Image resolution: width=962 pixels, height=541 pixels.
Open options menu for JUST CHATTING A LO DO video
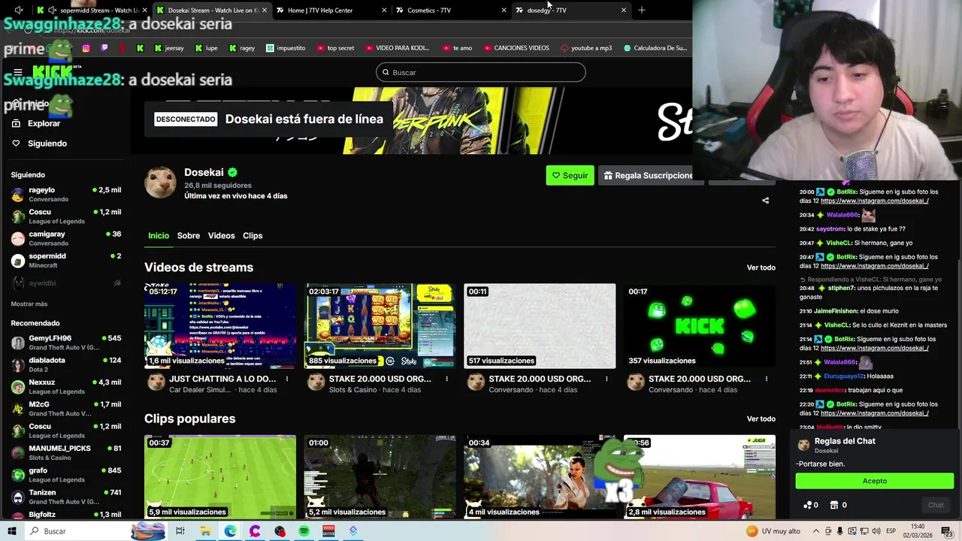click(x=287, y=379)
